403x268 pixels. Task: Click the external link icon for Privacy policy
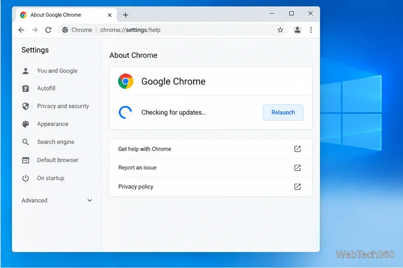tap(297, 187)
